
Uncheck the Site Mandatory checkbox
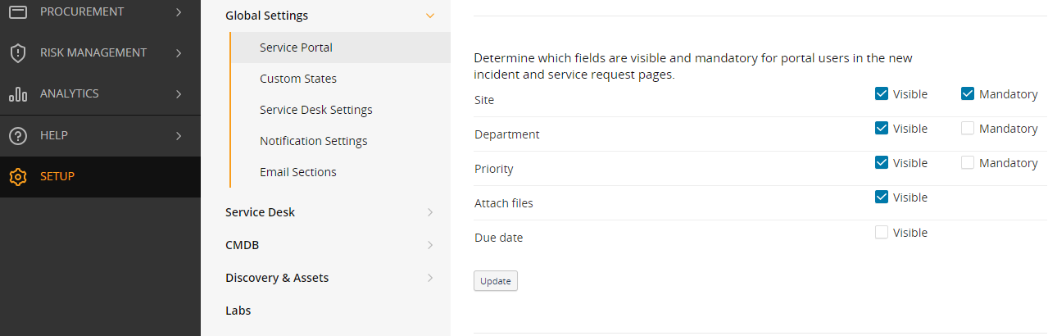pos(968,93)
